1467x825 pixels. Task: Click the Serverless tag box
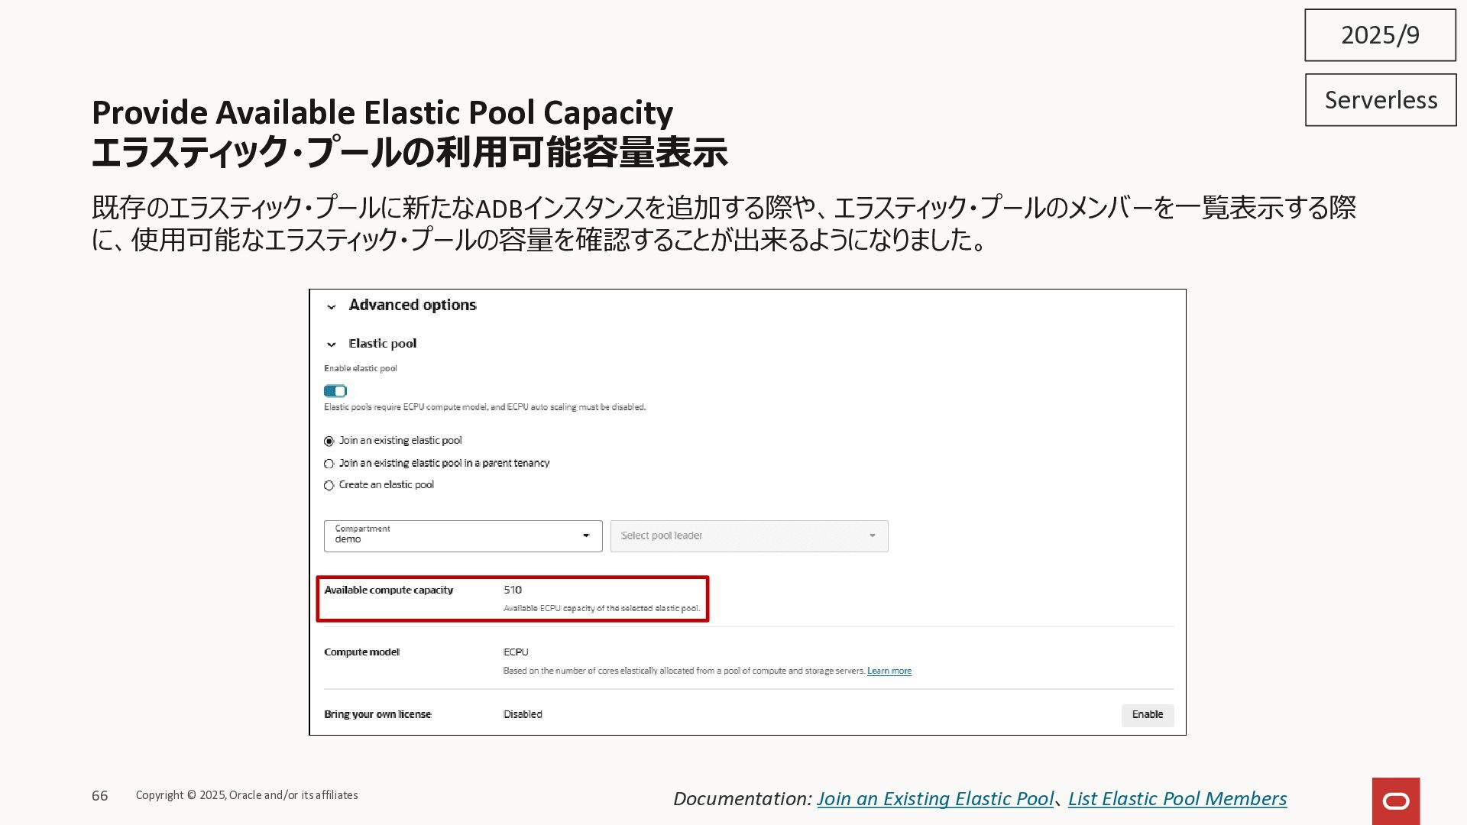click(1380, 100)
